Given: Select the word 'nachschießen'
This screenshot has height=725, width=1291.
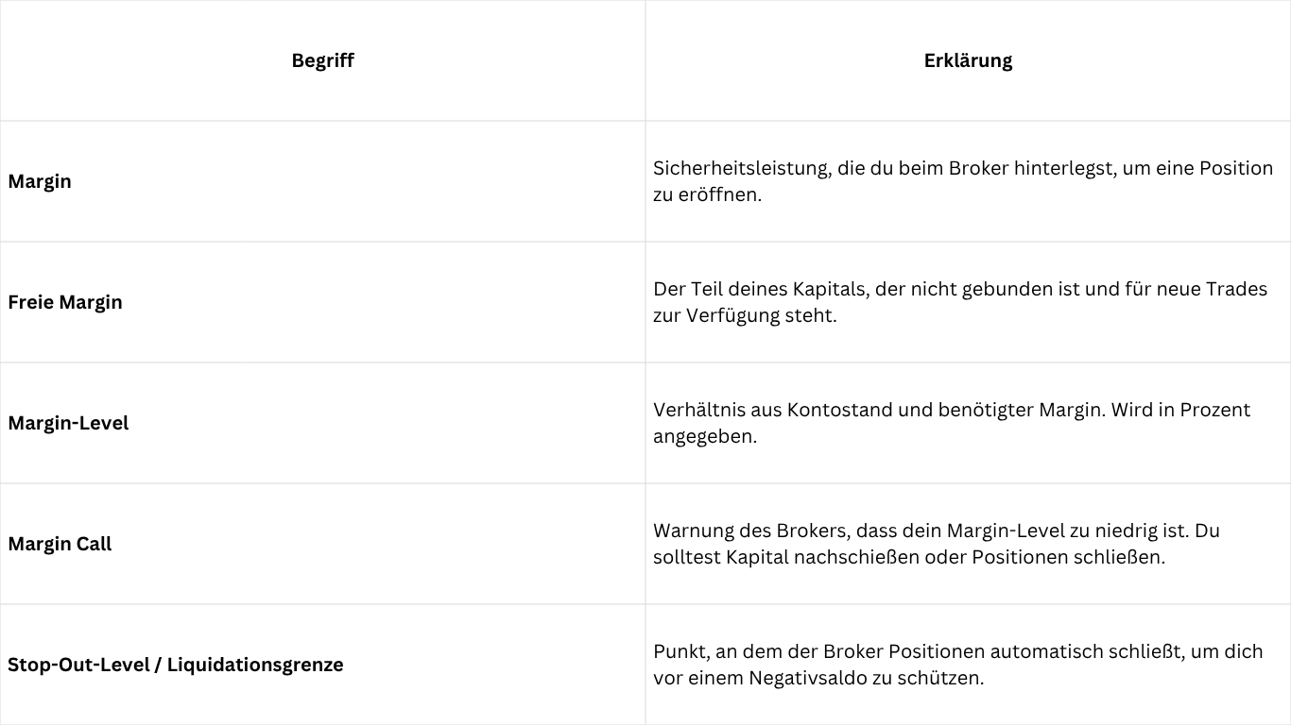Looking at the screenshot, I should [x=856, y=557].
